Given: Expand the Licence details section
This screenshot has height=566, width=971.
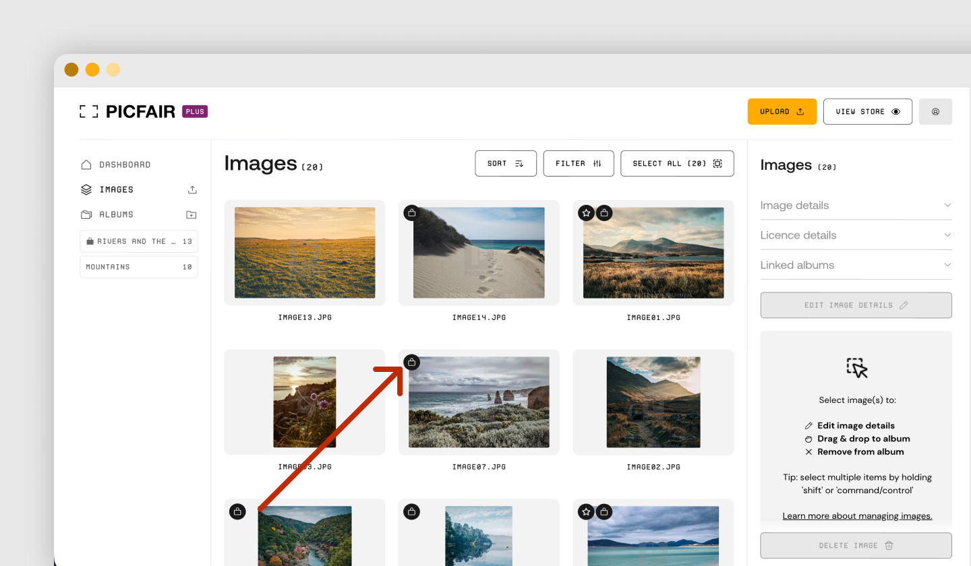Looking at the screenshot, I should pos(856,235).
